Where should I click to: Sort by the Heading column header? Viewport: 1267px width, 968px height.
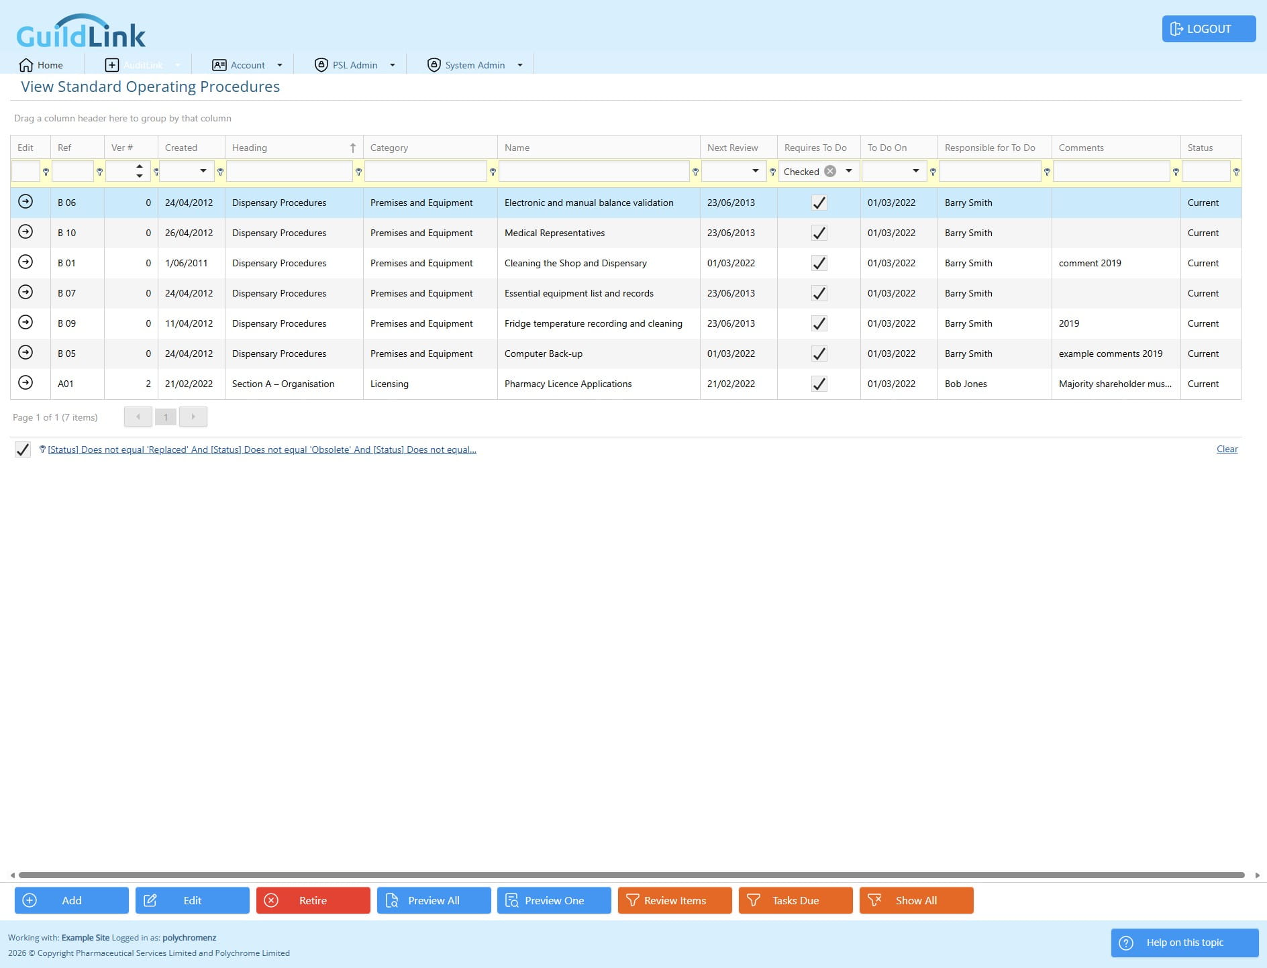(294, 148)
